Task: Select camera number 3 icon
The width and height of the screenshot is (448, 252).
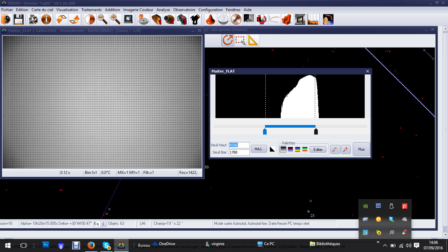Action: click(182, 19)
